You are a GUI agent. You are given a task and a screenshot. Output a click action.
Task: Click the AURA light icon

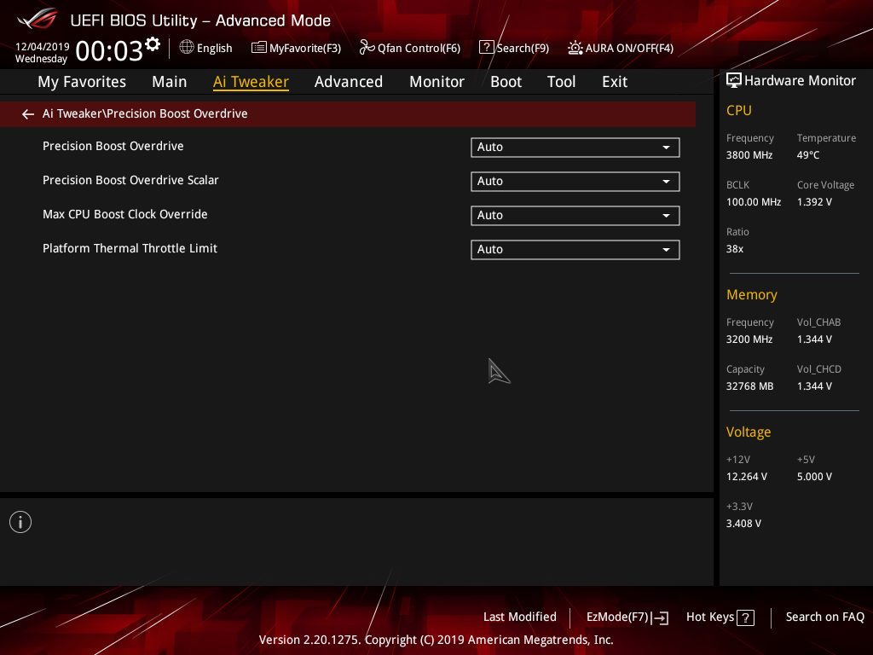(x=575, y=48)
